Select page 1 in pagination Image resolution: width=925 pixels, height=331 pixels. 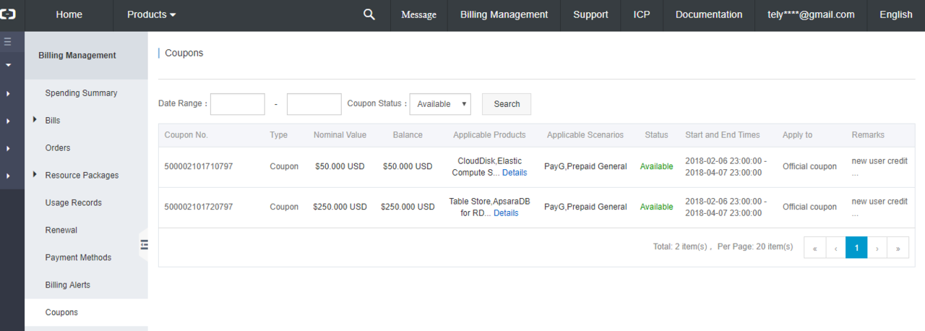click(x=856, y=247)
